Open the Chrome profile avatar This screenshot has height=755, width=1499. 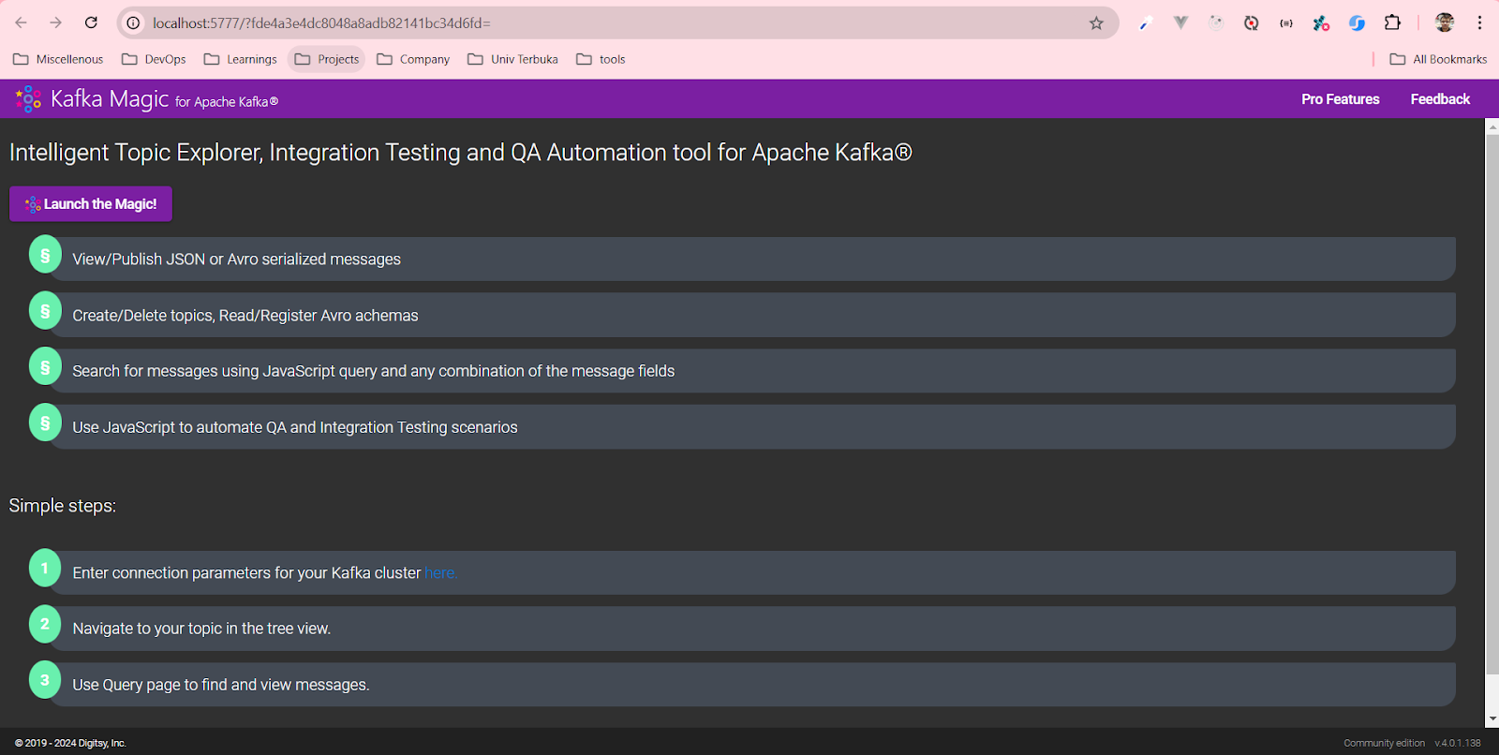point(1445,22)
